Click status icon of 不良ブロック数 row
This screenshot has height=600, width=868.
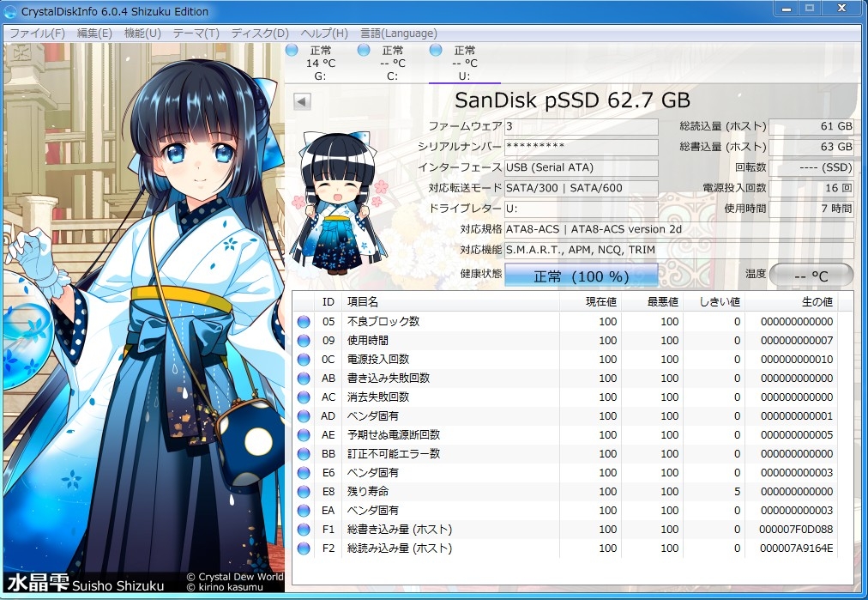point(304,322)
